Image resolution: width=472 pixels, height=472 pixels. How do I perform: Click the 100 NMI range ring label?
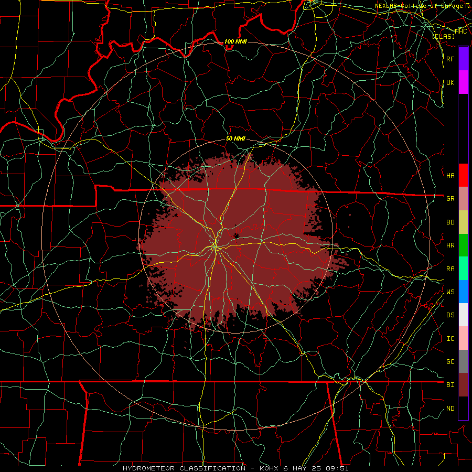235,41
